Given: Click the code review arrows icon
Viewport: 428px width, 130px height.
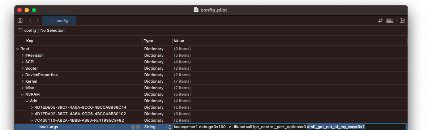Looking at the screenshot, I should click(380, 21).
